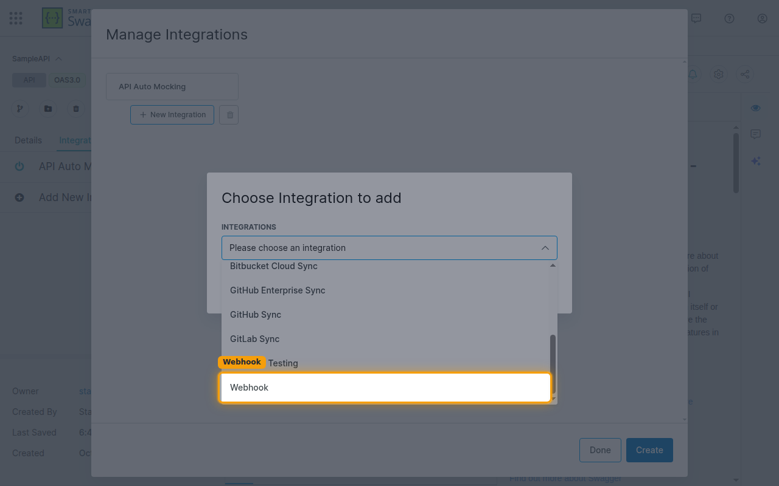
Task: Open the help question mark icon
Action: point(729,18)
